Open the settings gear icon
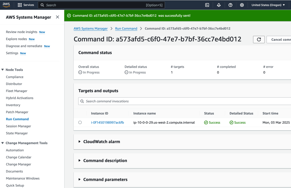 pyautogui.click(x=242, y=5)
